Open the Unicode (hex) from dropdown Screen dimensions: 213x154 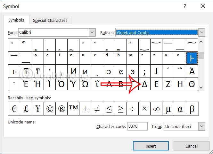(x=201, y=126)
